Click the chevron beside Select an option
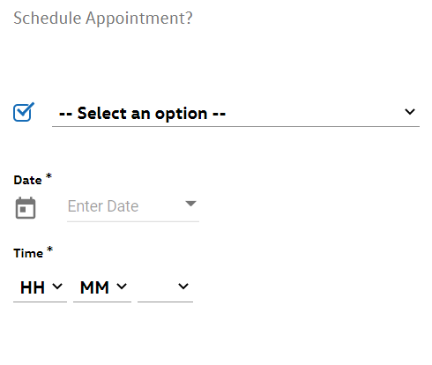This screenshot has width=432, height=365. tap(410, 112)
